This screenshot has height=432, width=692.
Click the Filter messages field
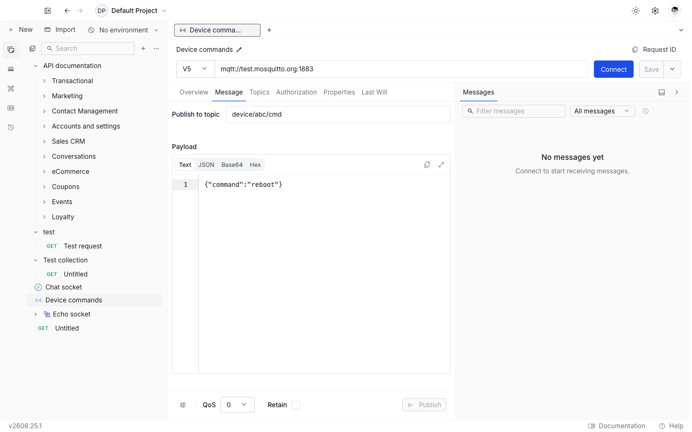click(514, 111)
